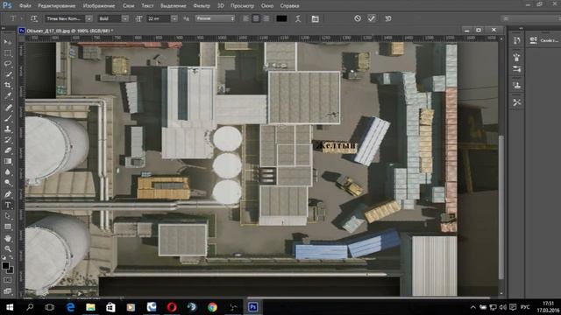Open the Текст menu

pos(147,6)
